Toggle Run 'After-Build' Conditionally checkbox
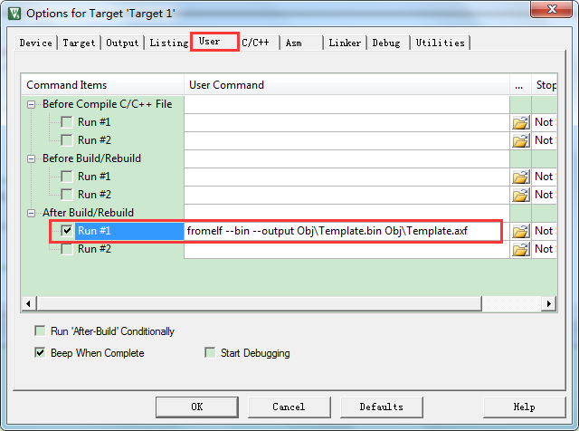579x431 pixels. point(40,330)
